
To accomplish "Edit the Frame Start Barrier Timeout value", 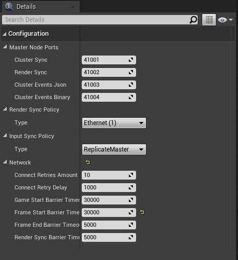I will [109, 212].
